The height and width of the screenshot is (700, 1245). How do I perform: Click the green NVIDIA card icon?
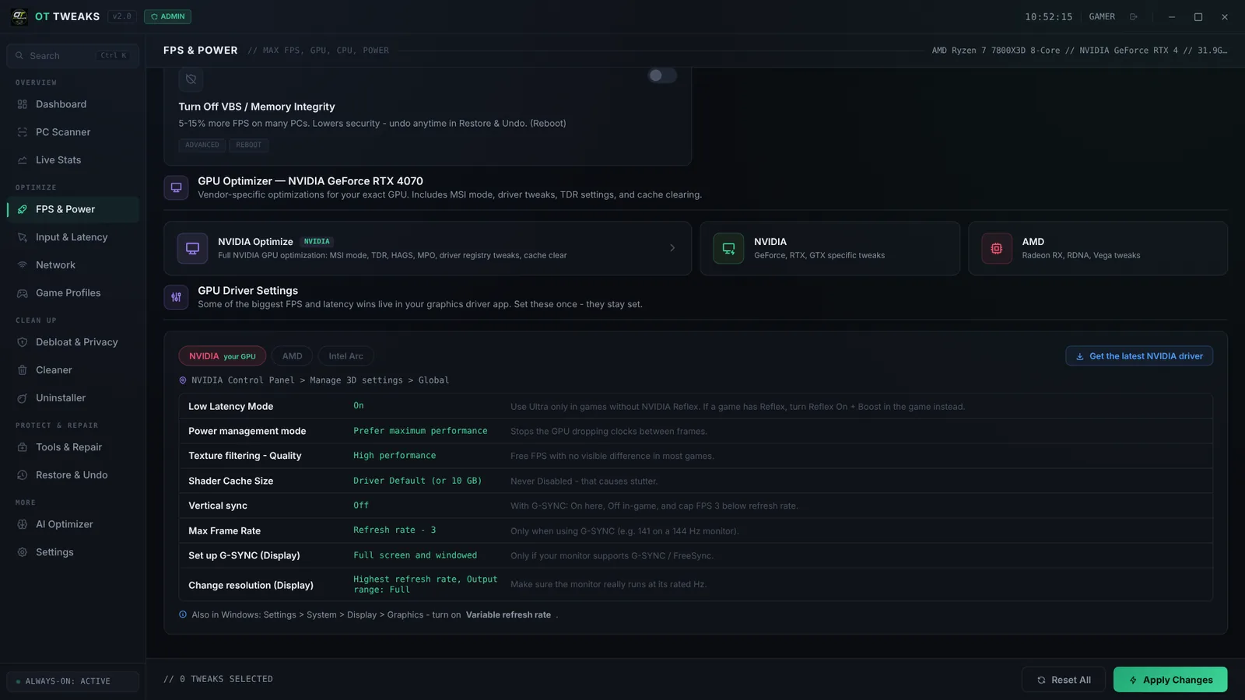(728, 248)
